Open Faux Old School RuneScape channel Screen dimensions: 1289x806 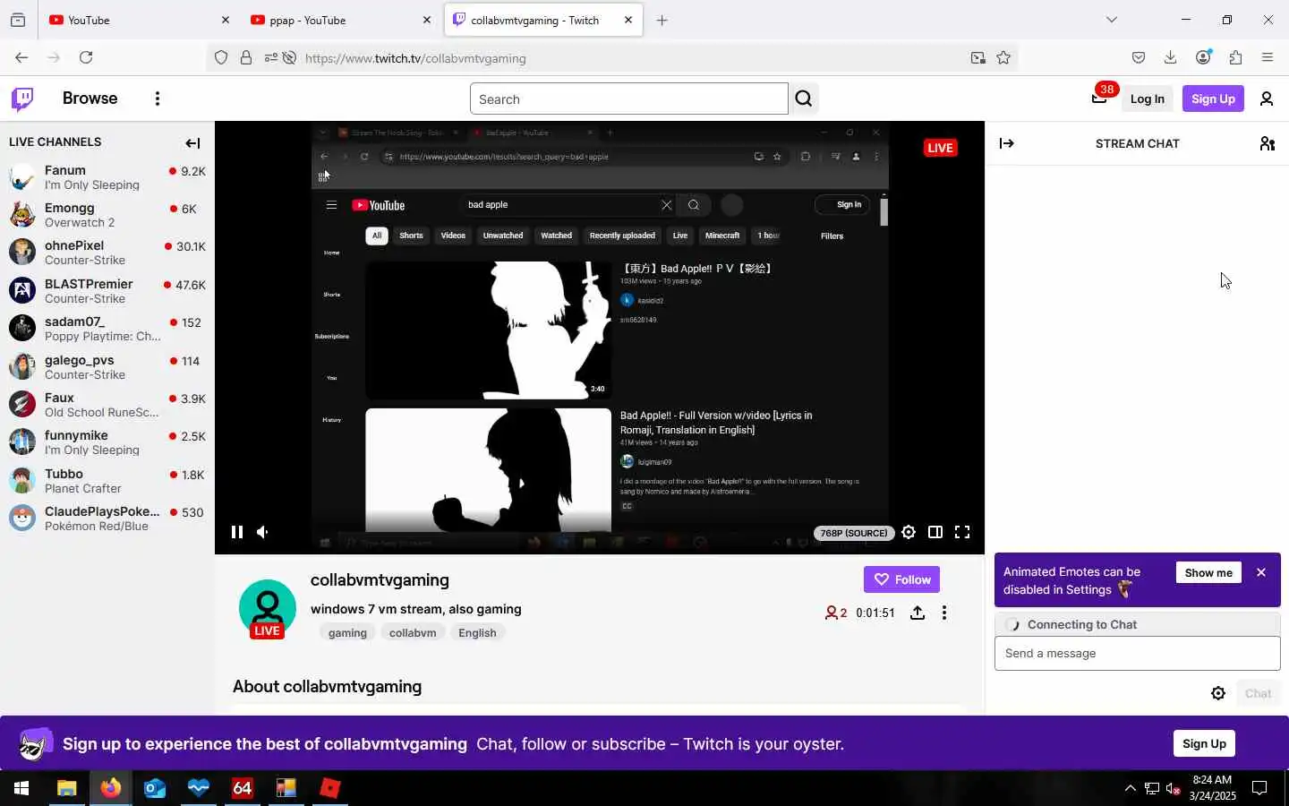tap(107, 405)
